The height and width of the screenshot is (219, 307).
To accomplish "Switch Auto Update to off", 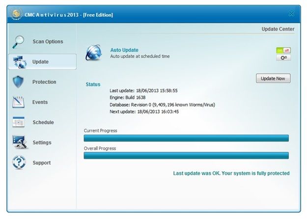I will (x=287, y=51).
